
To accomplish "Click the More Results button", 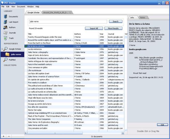I will coord(113,28).
